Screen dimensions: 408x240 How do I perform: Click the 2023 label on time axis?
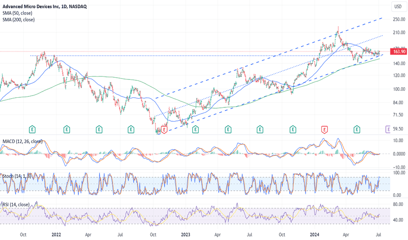point(186,235)
